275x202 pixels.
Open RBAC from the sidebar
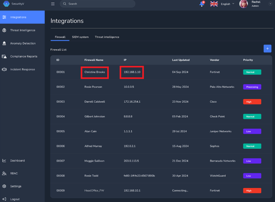(x=4, y=173)
